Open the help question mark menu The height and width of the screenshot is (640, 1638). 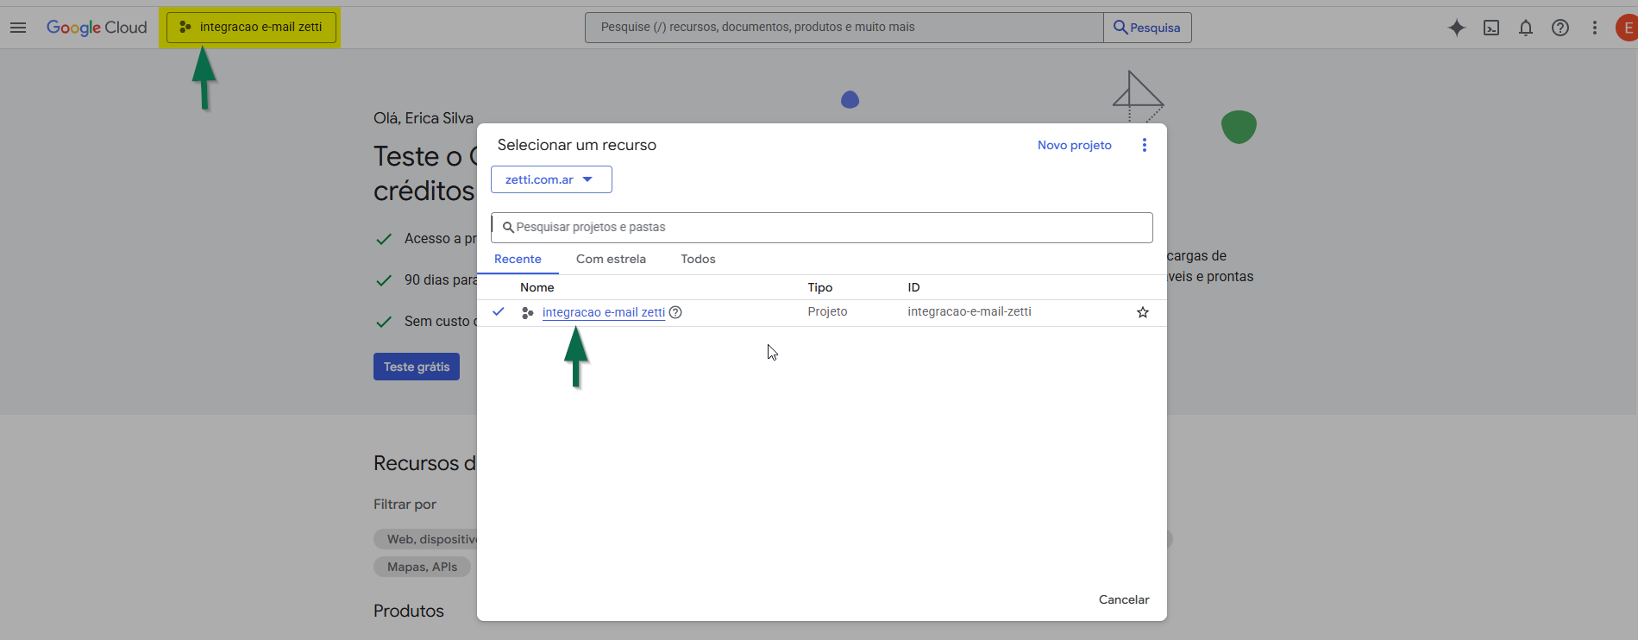point(1560,28)
